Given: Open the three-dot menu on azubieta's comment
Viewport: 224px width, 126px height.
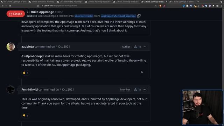Looking at the screenshot, I should tap(145, 47).
